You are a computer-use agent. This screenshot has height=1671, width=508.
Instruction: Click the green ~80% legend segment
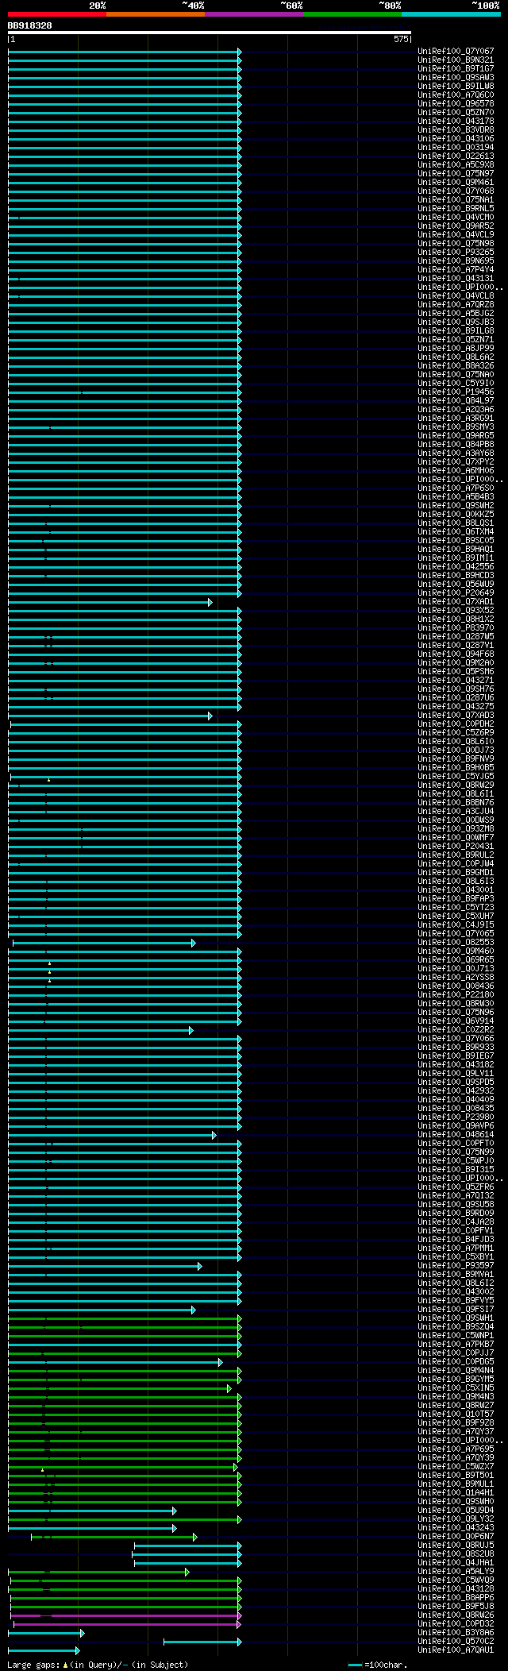(352, 14)
